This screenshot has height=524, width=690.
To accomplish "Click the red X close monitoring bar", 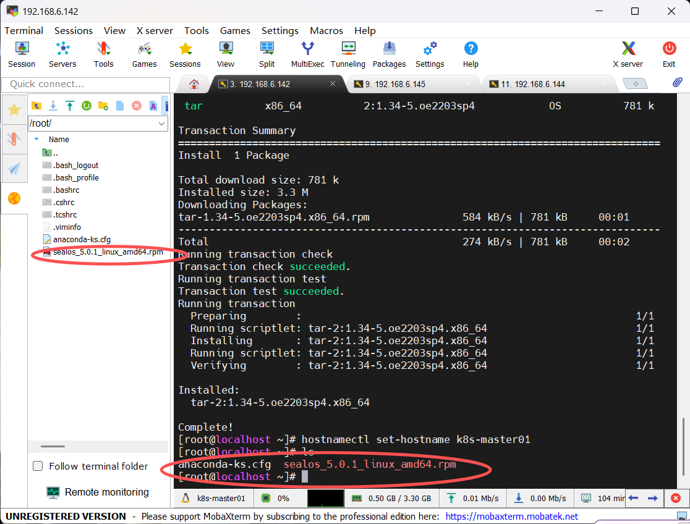I will coord(676,498).
